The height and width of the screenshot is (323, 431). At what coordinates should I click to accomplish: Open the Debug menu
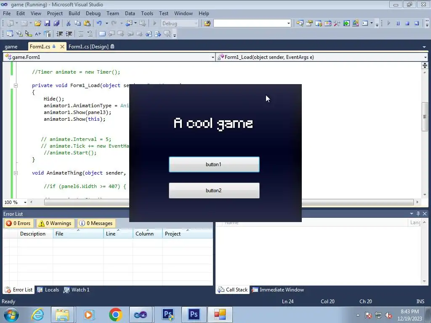(x=93, y=13)
